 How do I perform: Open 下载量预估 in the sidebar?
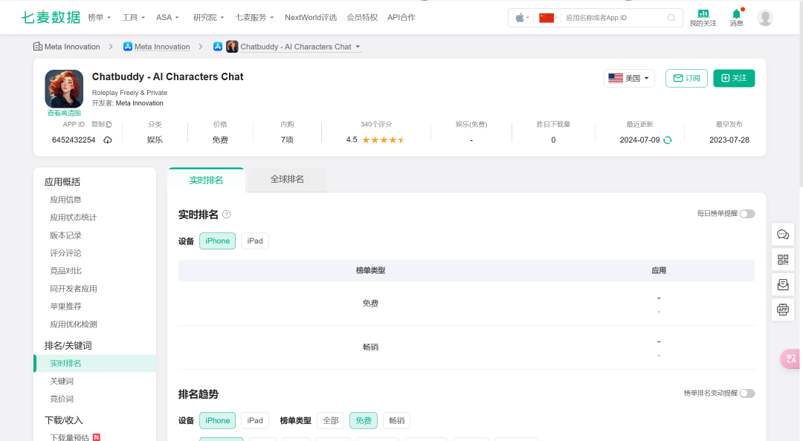point(70,437)
